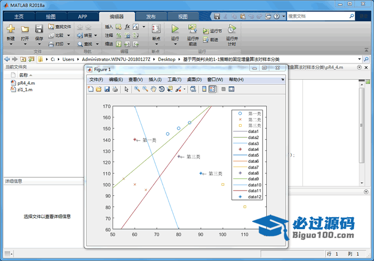Select the Rotate 3D tool

coord(162,89)
